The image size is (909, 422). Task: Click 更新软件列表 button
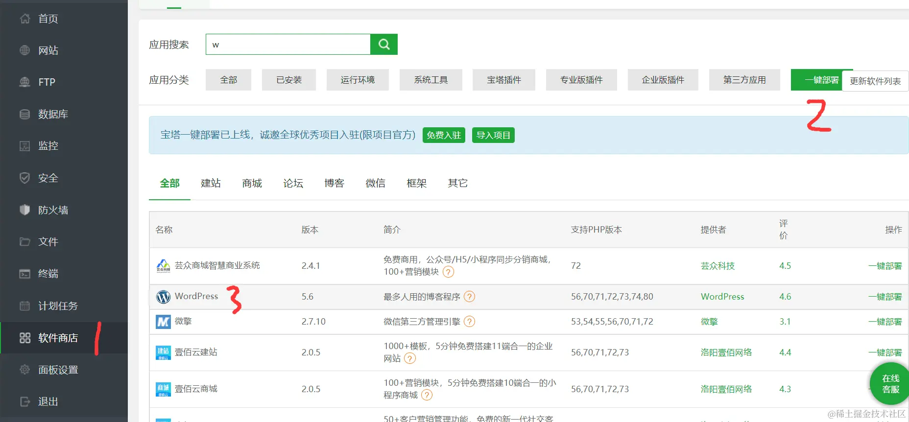pyautogui.click(x=875, y=81)
